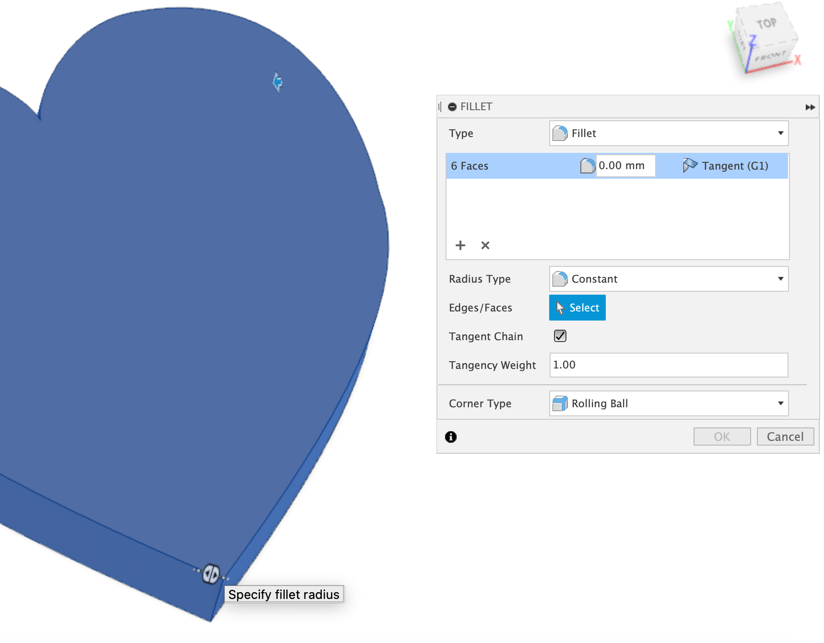Open the Radius Type dropdown showing Constant
The height and width of the screenshot is (643, 824).
coord(669,279)
